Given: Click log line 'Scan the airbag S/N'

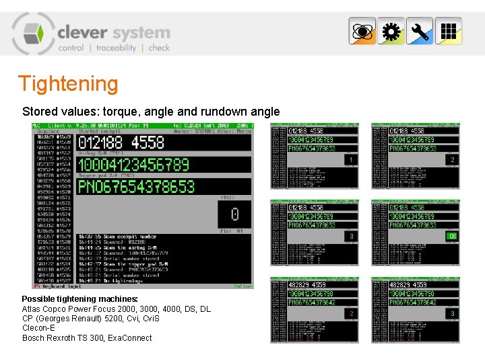Looking at the screenshot, I should [117, 248].
